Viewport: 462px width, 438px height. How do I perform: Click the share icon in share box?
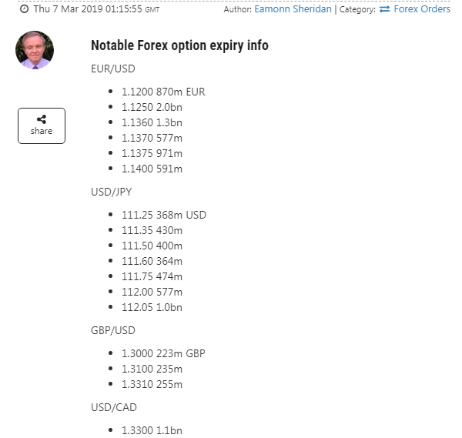pos(42,119)
